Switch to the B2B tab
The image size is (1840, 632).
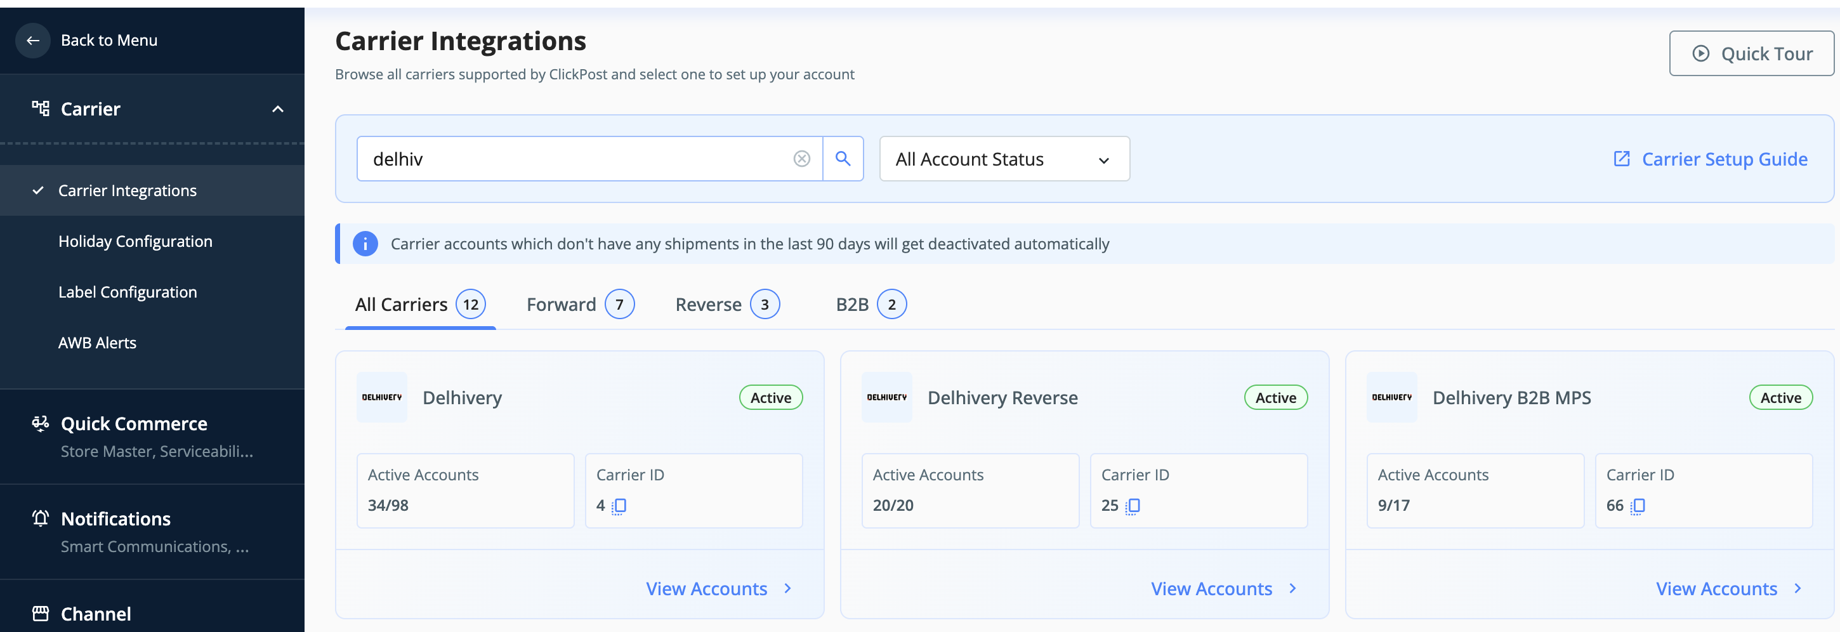pos(871,305)
